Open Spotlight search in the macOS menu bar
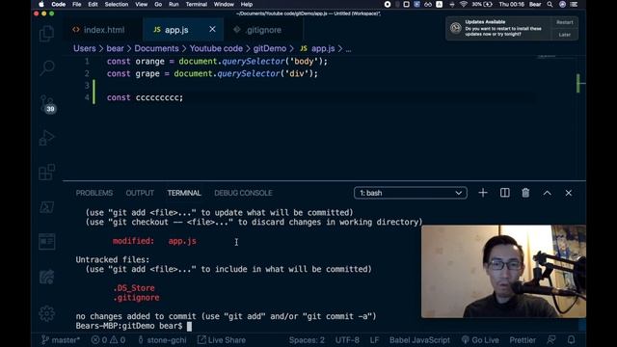 click(550, 4)
